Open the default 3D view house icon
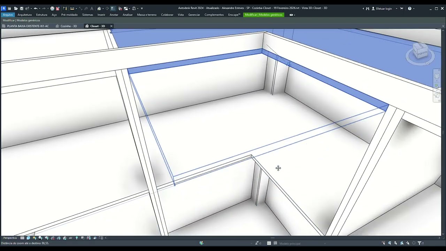Screen dimensions: 446x251 [x=99, y=8]
